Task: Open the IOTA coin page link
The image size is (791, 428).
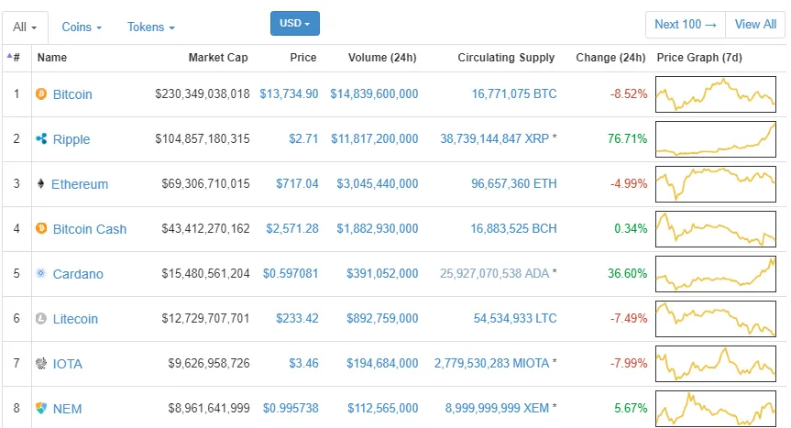Action: [x=68, y=364]
